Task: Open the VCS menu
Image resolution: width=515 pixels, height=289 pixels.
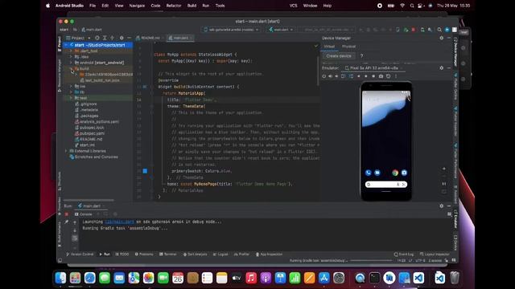Action: (x=293, y=6)
